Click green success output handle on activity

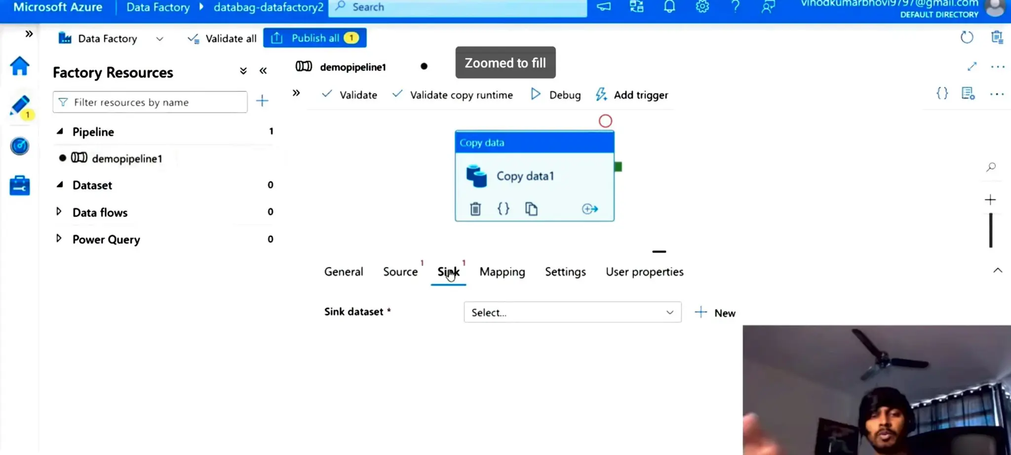618,167
